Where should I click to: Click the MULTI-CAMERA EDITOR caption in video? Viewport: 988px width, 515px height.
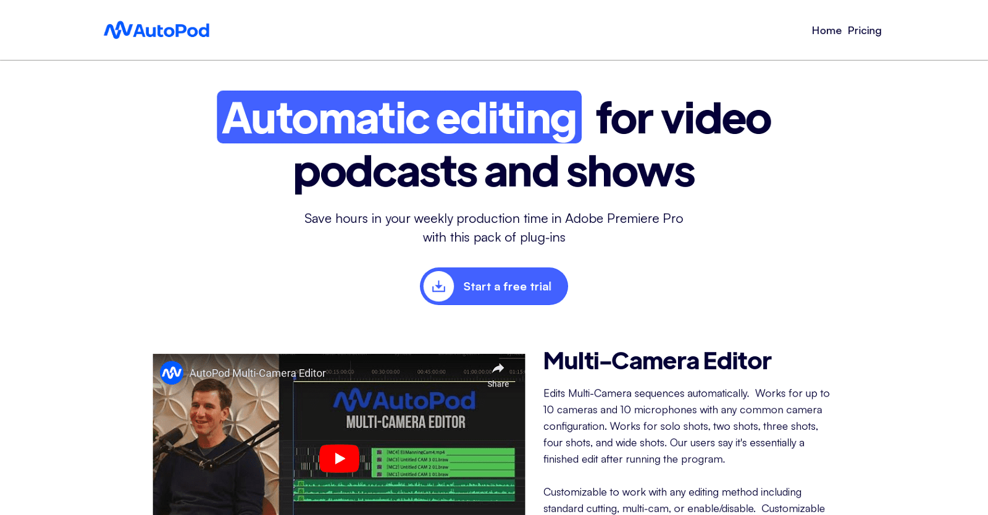(x=406, y=422)
